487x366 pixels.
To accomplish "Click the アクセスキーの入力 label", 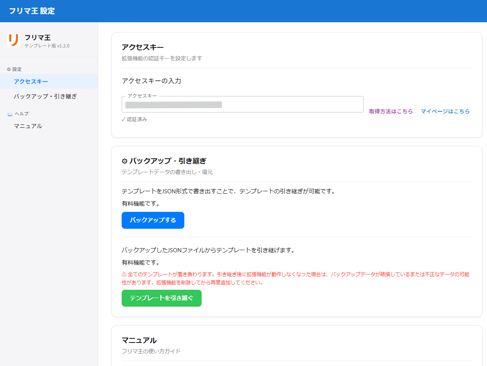I will 151,81.
